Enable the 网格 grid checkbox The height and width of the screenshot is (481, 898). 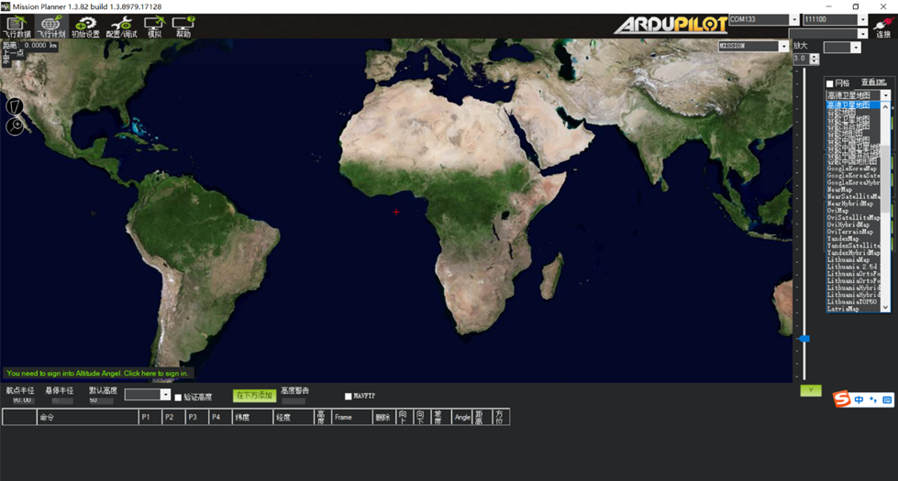[830, 83]
